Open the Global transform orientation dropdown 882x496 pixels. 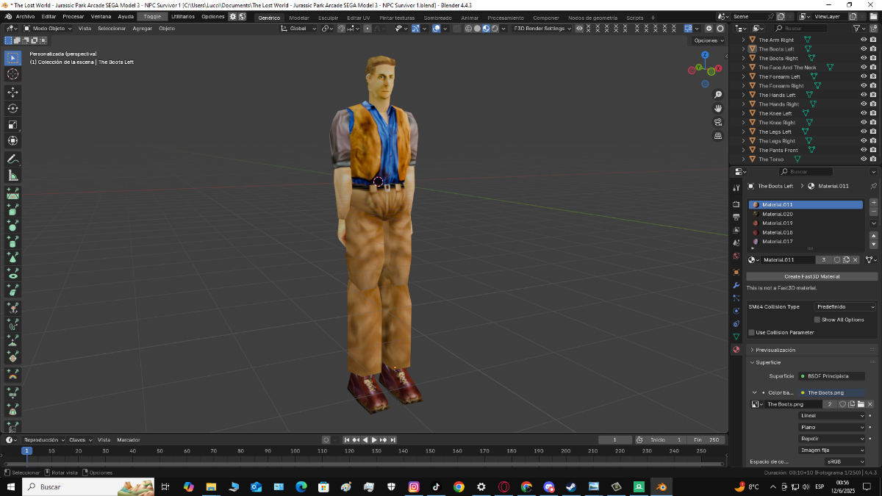[x=300, y=29]
